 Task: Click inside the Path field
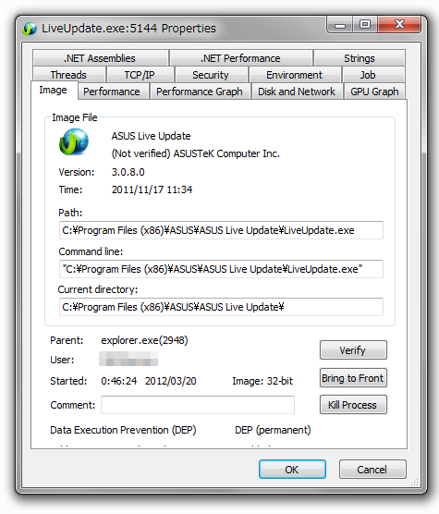(221, 230)
